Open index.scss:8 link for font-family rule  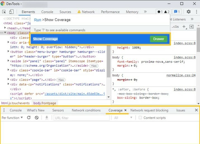click(184, 57)
